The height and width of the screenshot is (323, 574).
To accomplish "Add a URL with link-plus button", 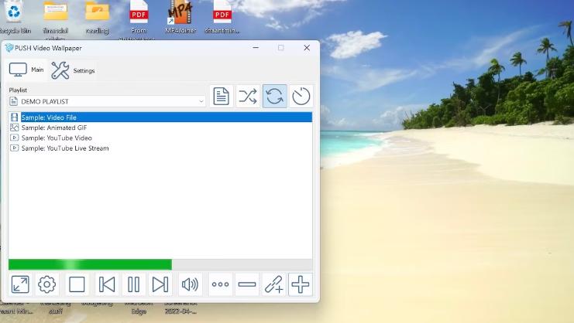I will click(273, 284).
